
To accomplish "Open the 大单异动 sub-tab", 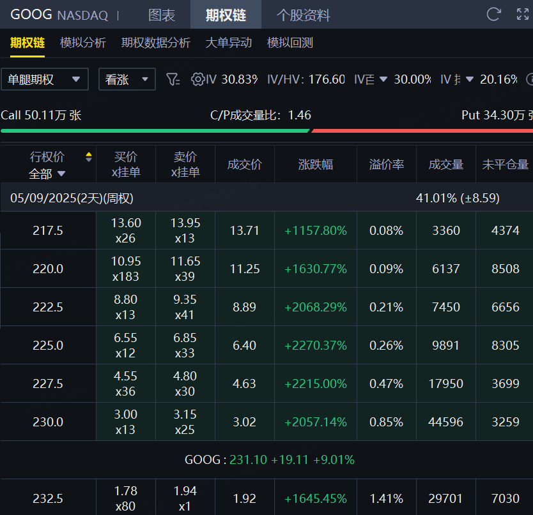I will point(228,43).
